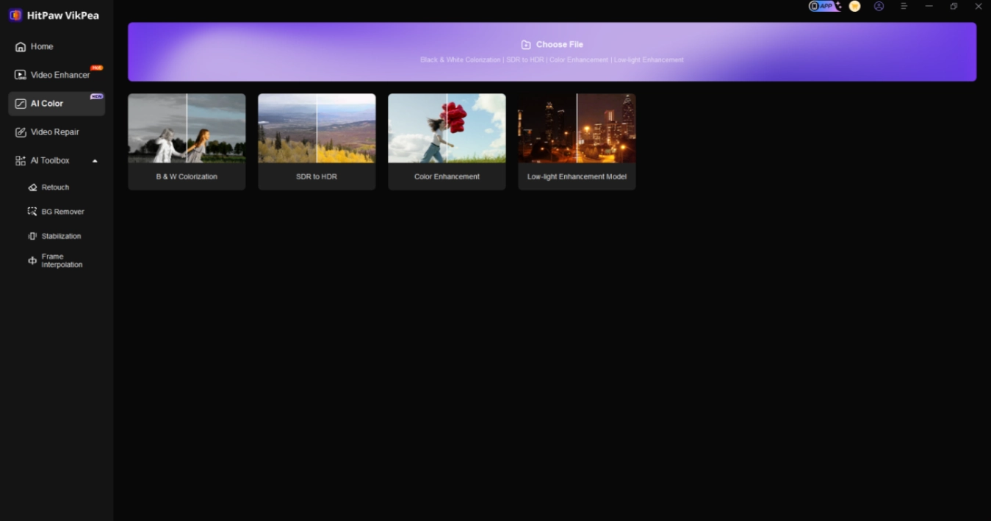Choose the Color Enhancement thumbnail
The width and height of the screenshot is (991, 521).
point(447,129)
